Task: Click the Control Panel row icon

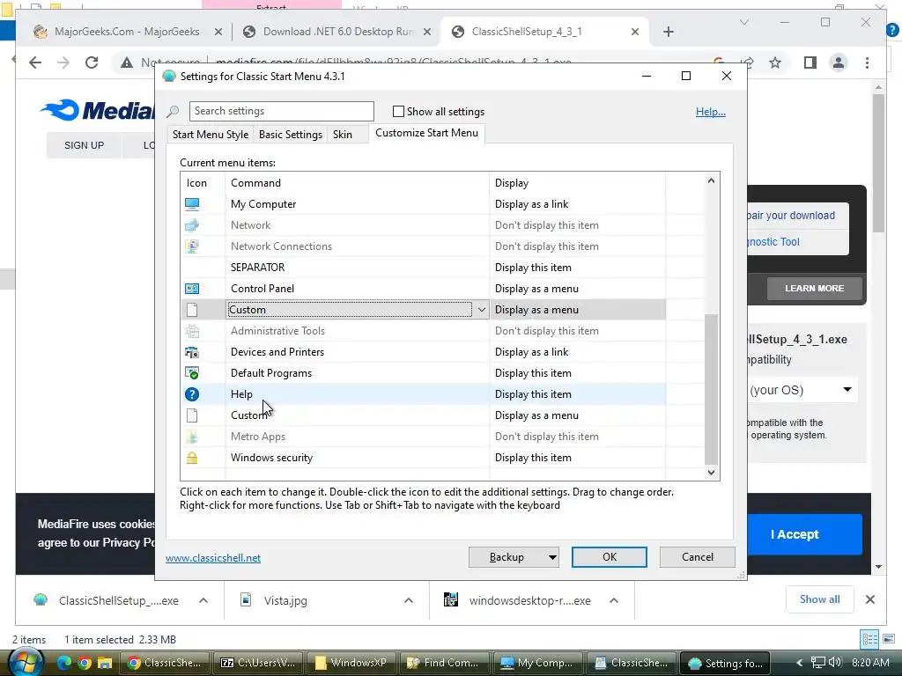Action: (x=192, y=289)
